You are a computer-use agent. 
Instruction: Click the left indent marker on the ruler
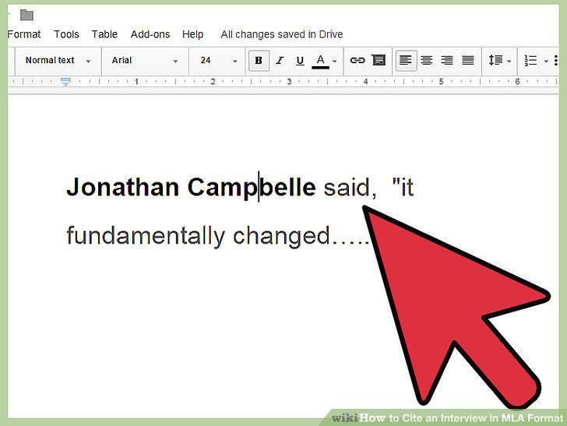pos(65,82)
